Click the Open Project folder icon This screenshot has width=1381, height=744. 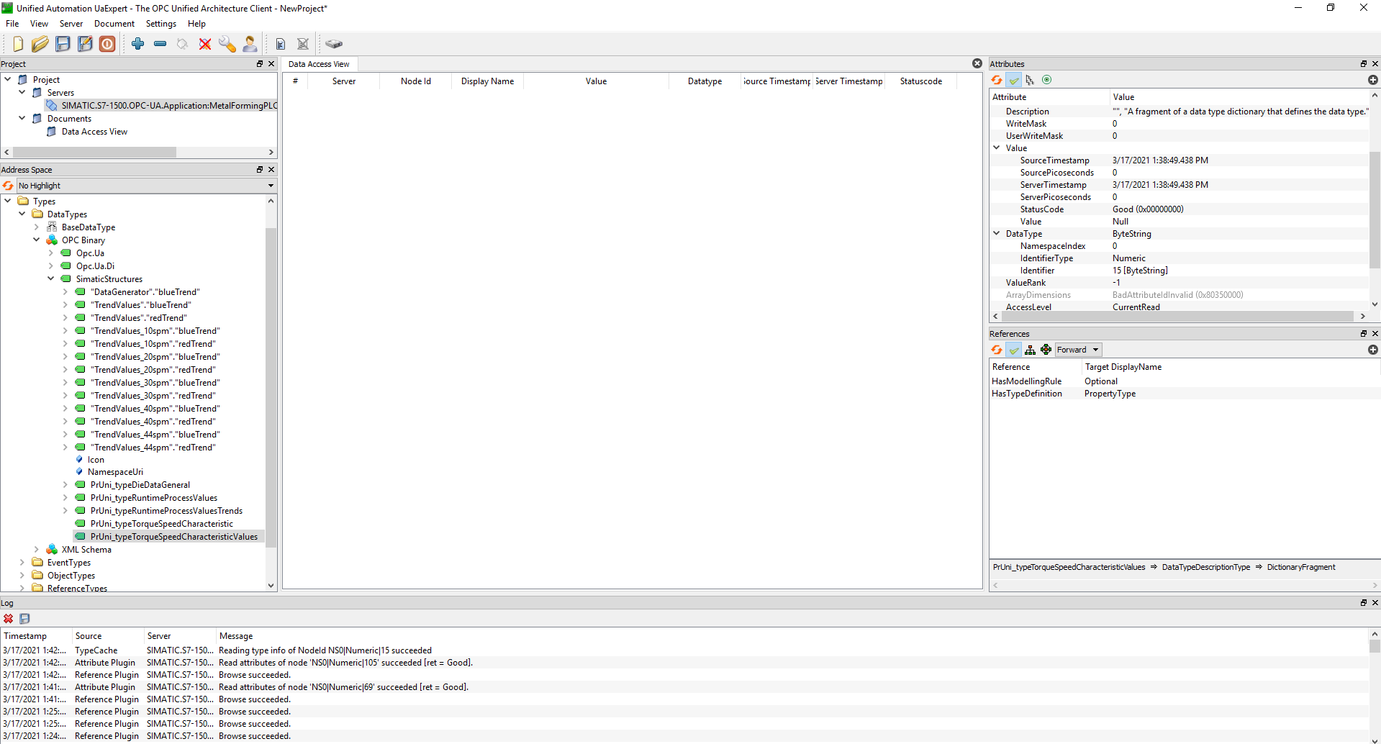coord(40,44)
